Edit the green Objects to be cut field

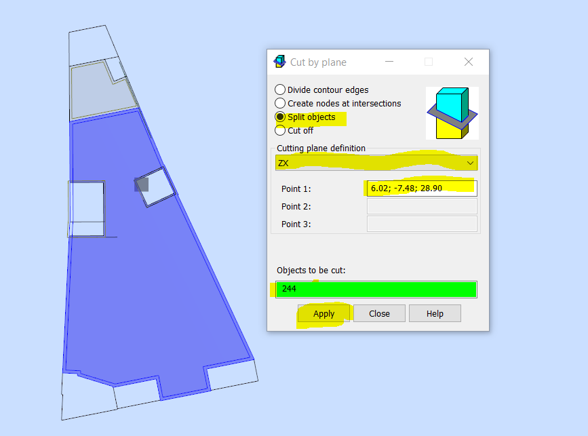(376, 289)
